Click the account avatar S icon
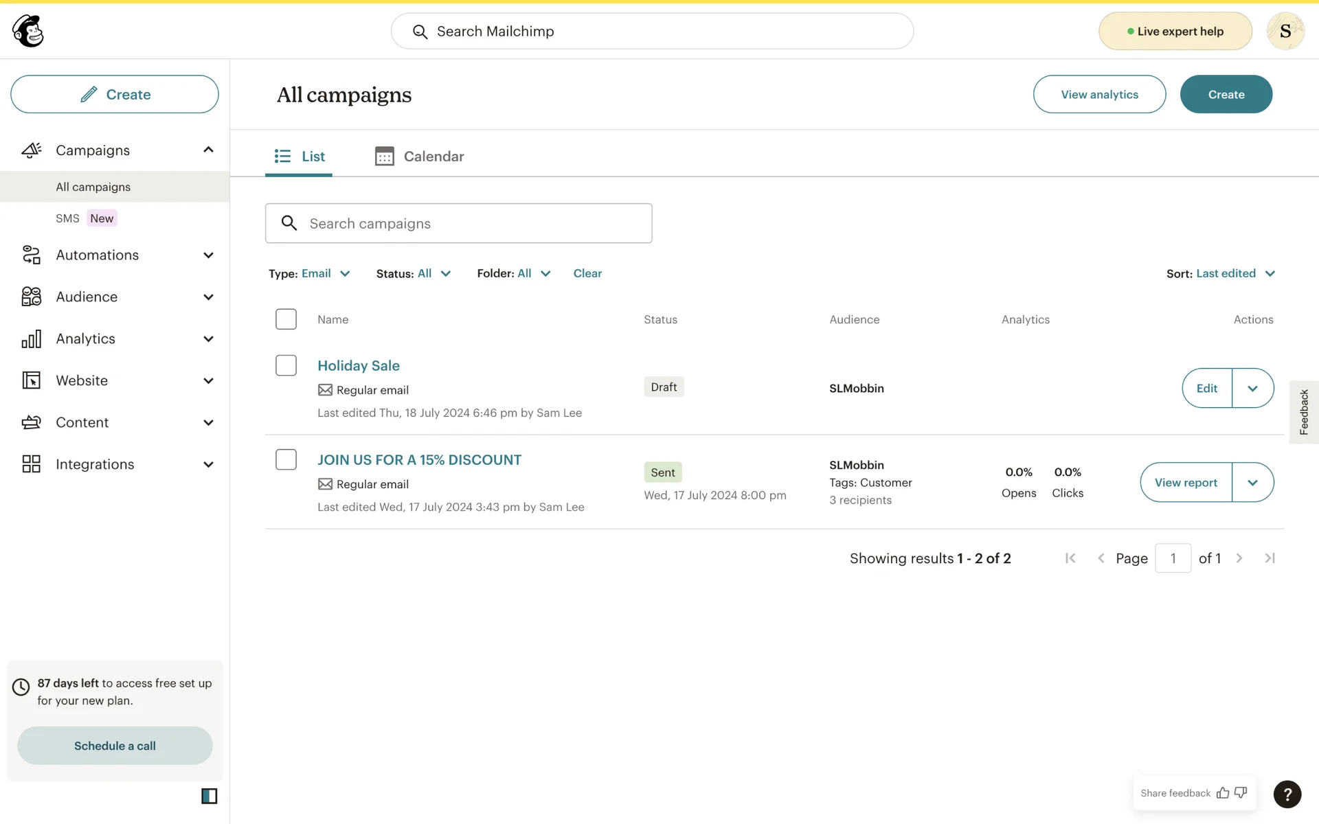Image resolution: width=1319 pixels, height=824 pixels. pyautogui.click(x=1285, y=31)
